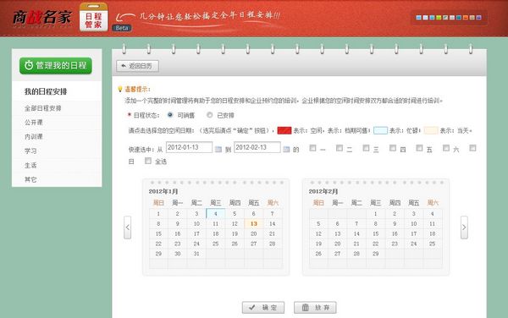
Task: Click the green icon in header icon strip
Action: tap(439, 18)
